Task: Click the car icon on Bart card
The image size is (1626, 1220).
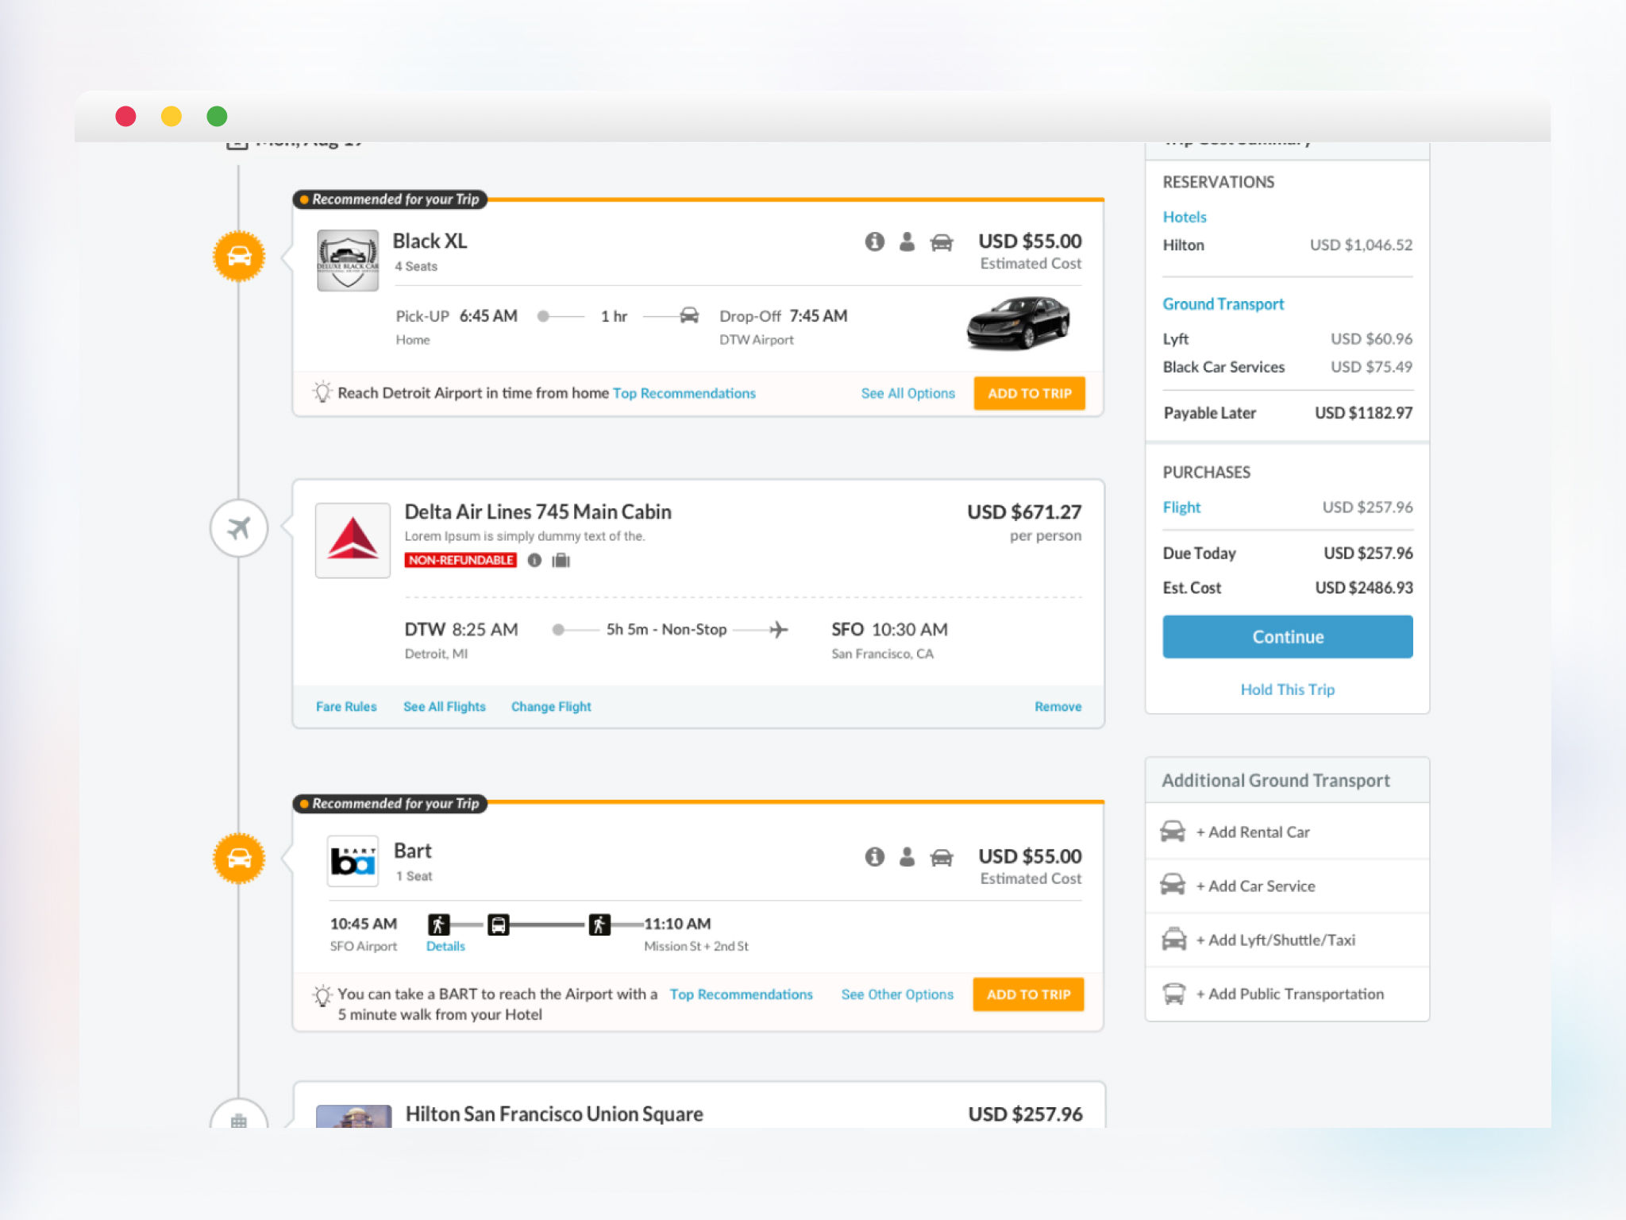Action: click(x=942, y=858)
